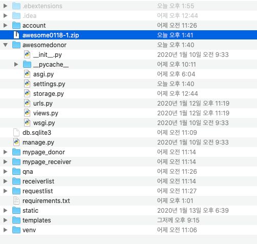Image resolution: width=257 pixels, height=244 pixels.
Task: Expand the mypage_donor folder arrow
Action: [x=6, y=152]
